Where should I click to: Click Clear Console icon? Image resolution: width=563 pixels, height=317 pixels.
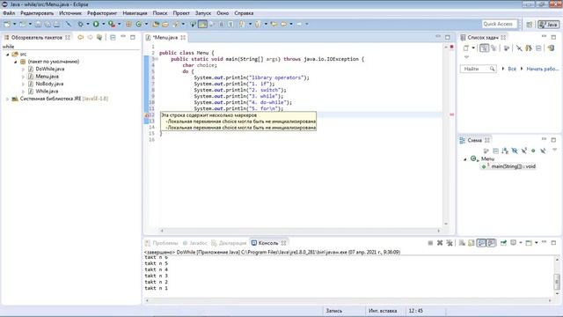click(x=462, y=243)
